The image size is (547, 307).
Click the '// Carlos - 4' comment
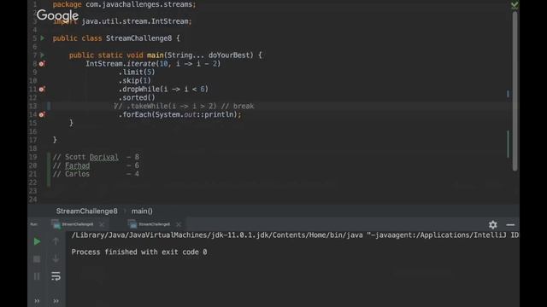pyautogui.click(x=96, y=174)
